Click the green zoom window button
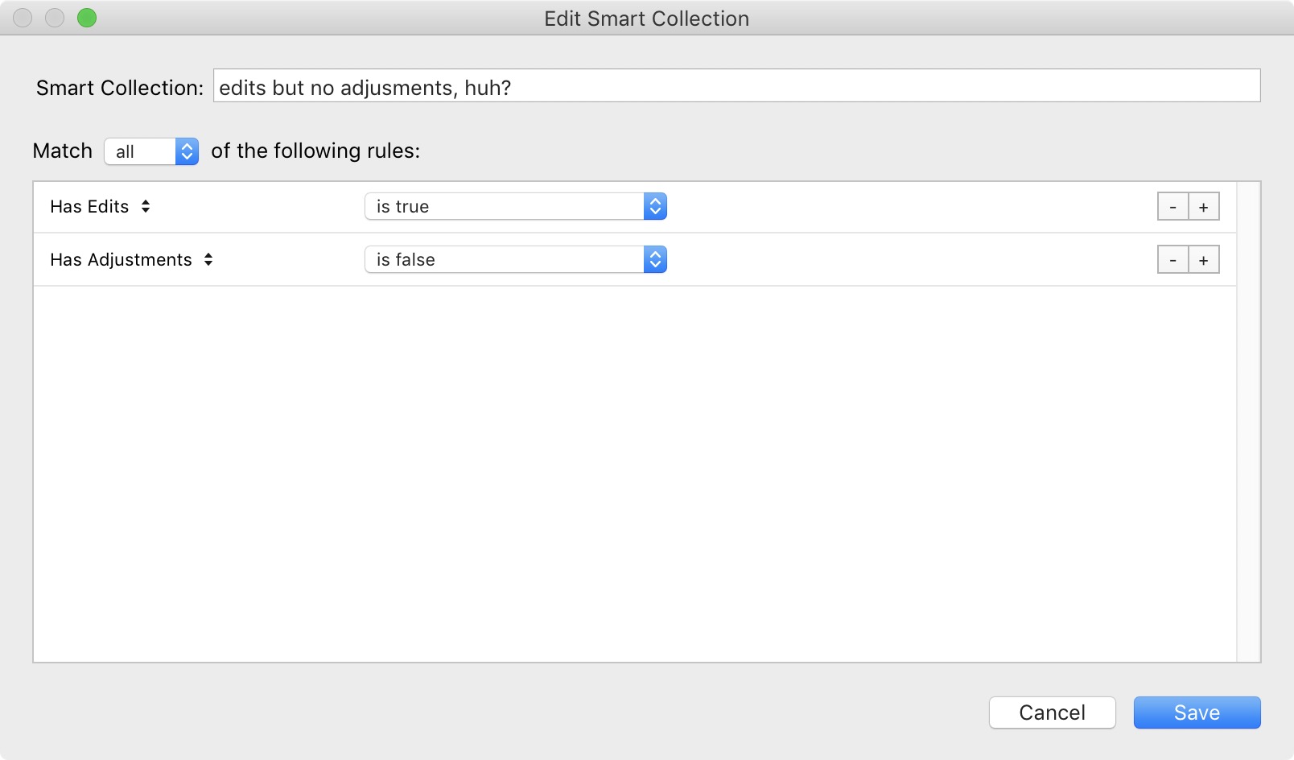Viewport: 1294px width, 760px height. [x=87, y=18]
